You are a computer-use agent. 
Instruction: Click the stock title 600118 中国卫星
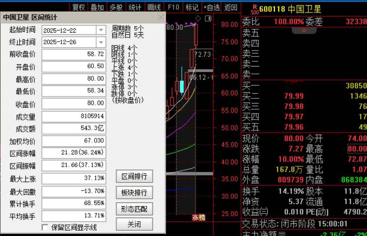290,9
